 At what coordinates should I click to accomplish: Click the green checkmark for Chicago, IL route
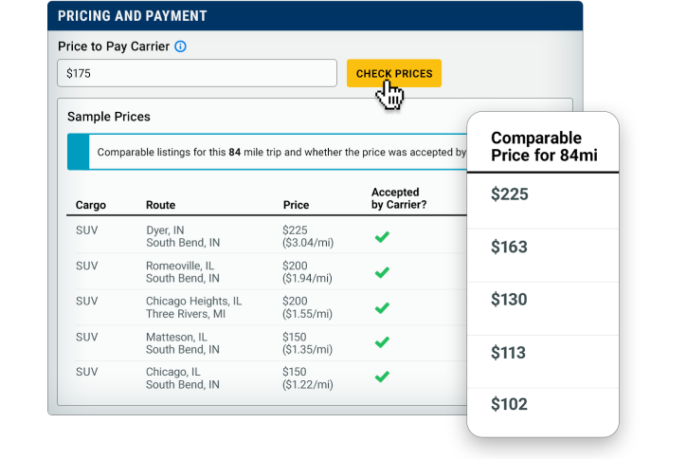pos(382,377)
